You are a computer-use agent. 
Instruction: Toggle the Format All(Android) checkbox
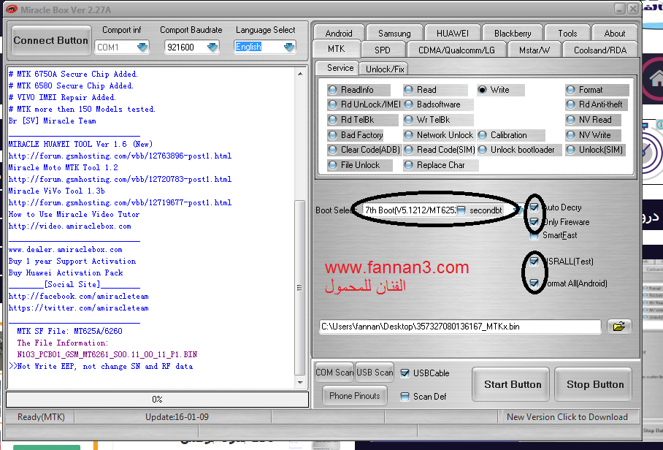534,283
